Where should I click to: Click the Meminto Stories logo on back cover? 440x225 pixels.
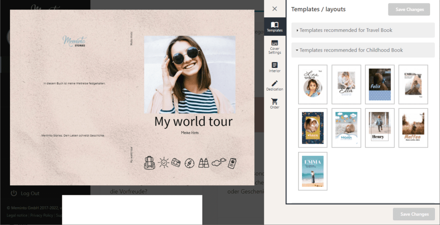click(x=74, y=41)
